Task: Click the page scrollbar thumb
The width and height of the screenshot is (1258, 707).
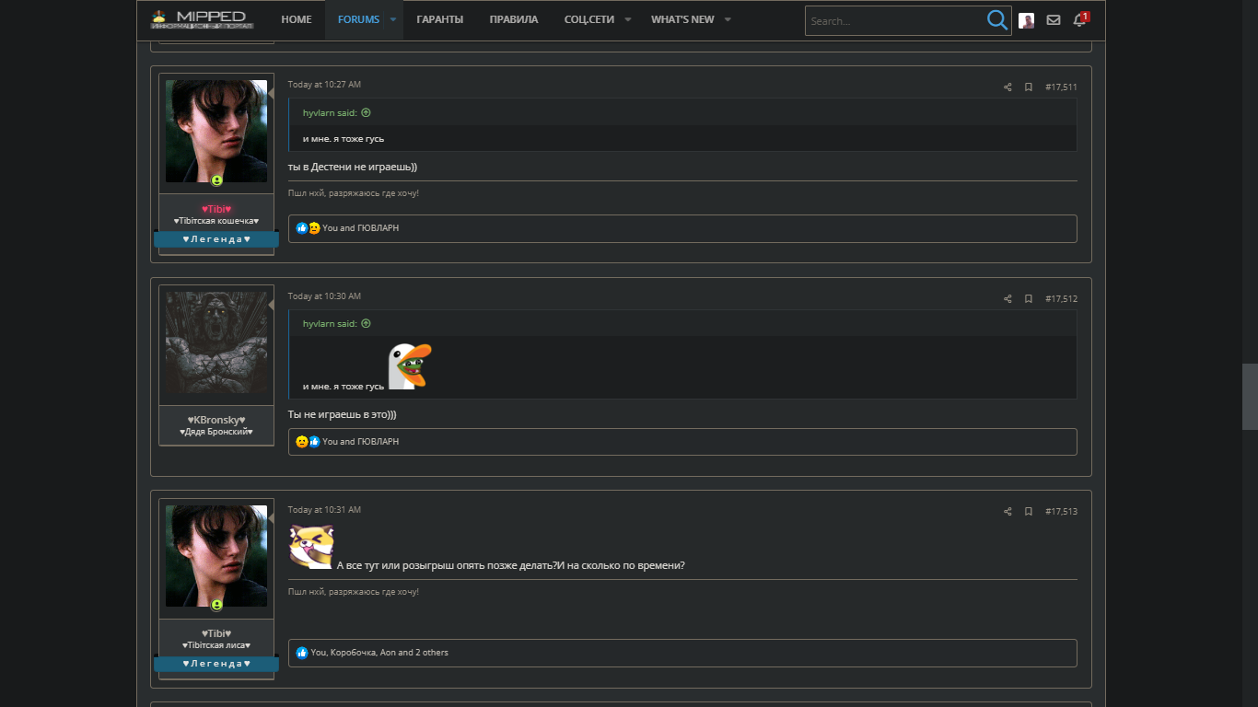Action: (x=1250, y=397)
